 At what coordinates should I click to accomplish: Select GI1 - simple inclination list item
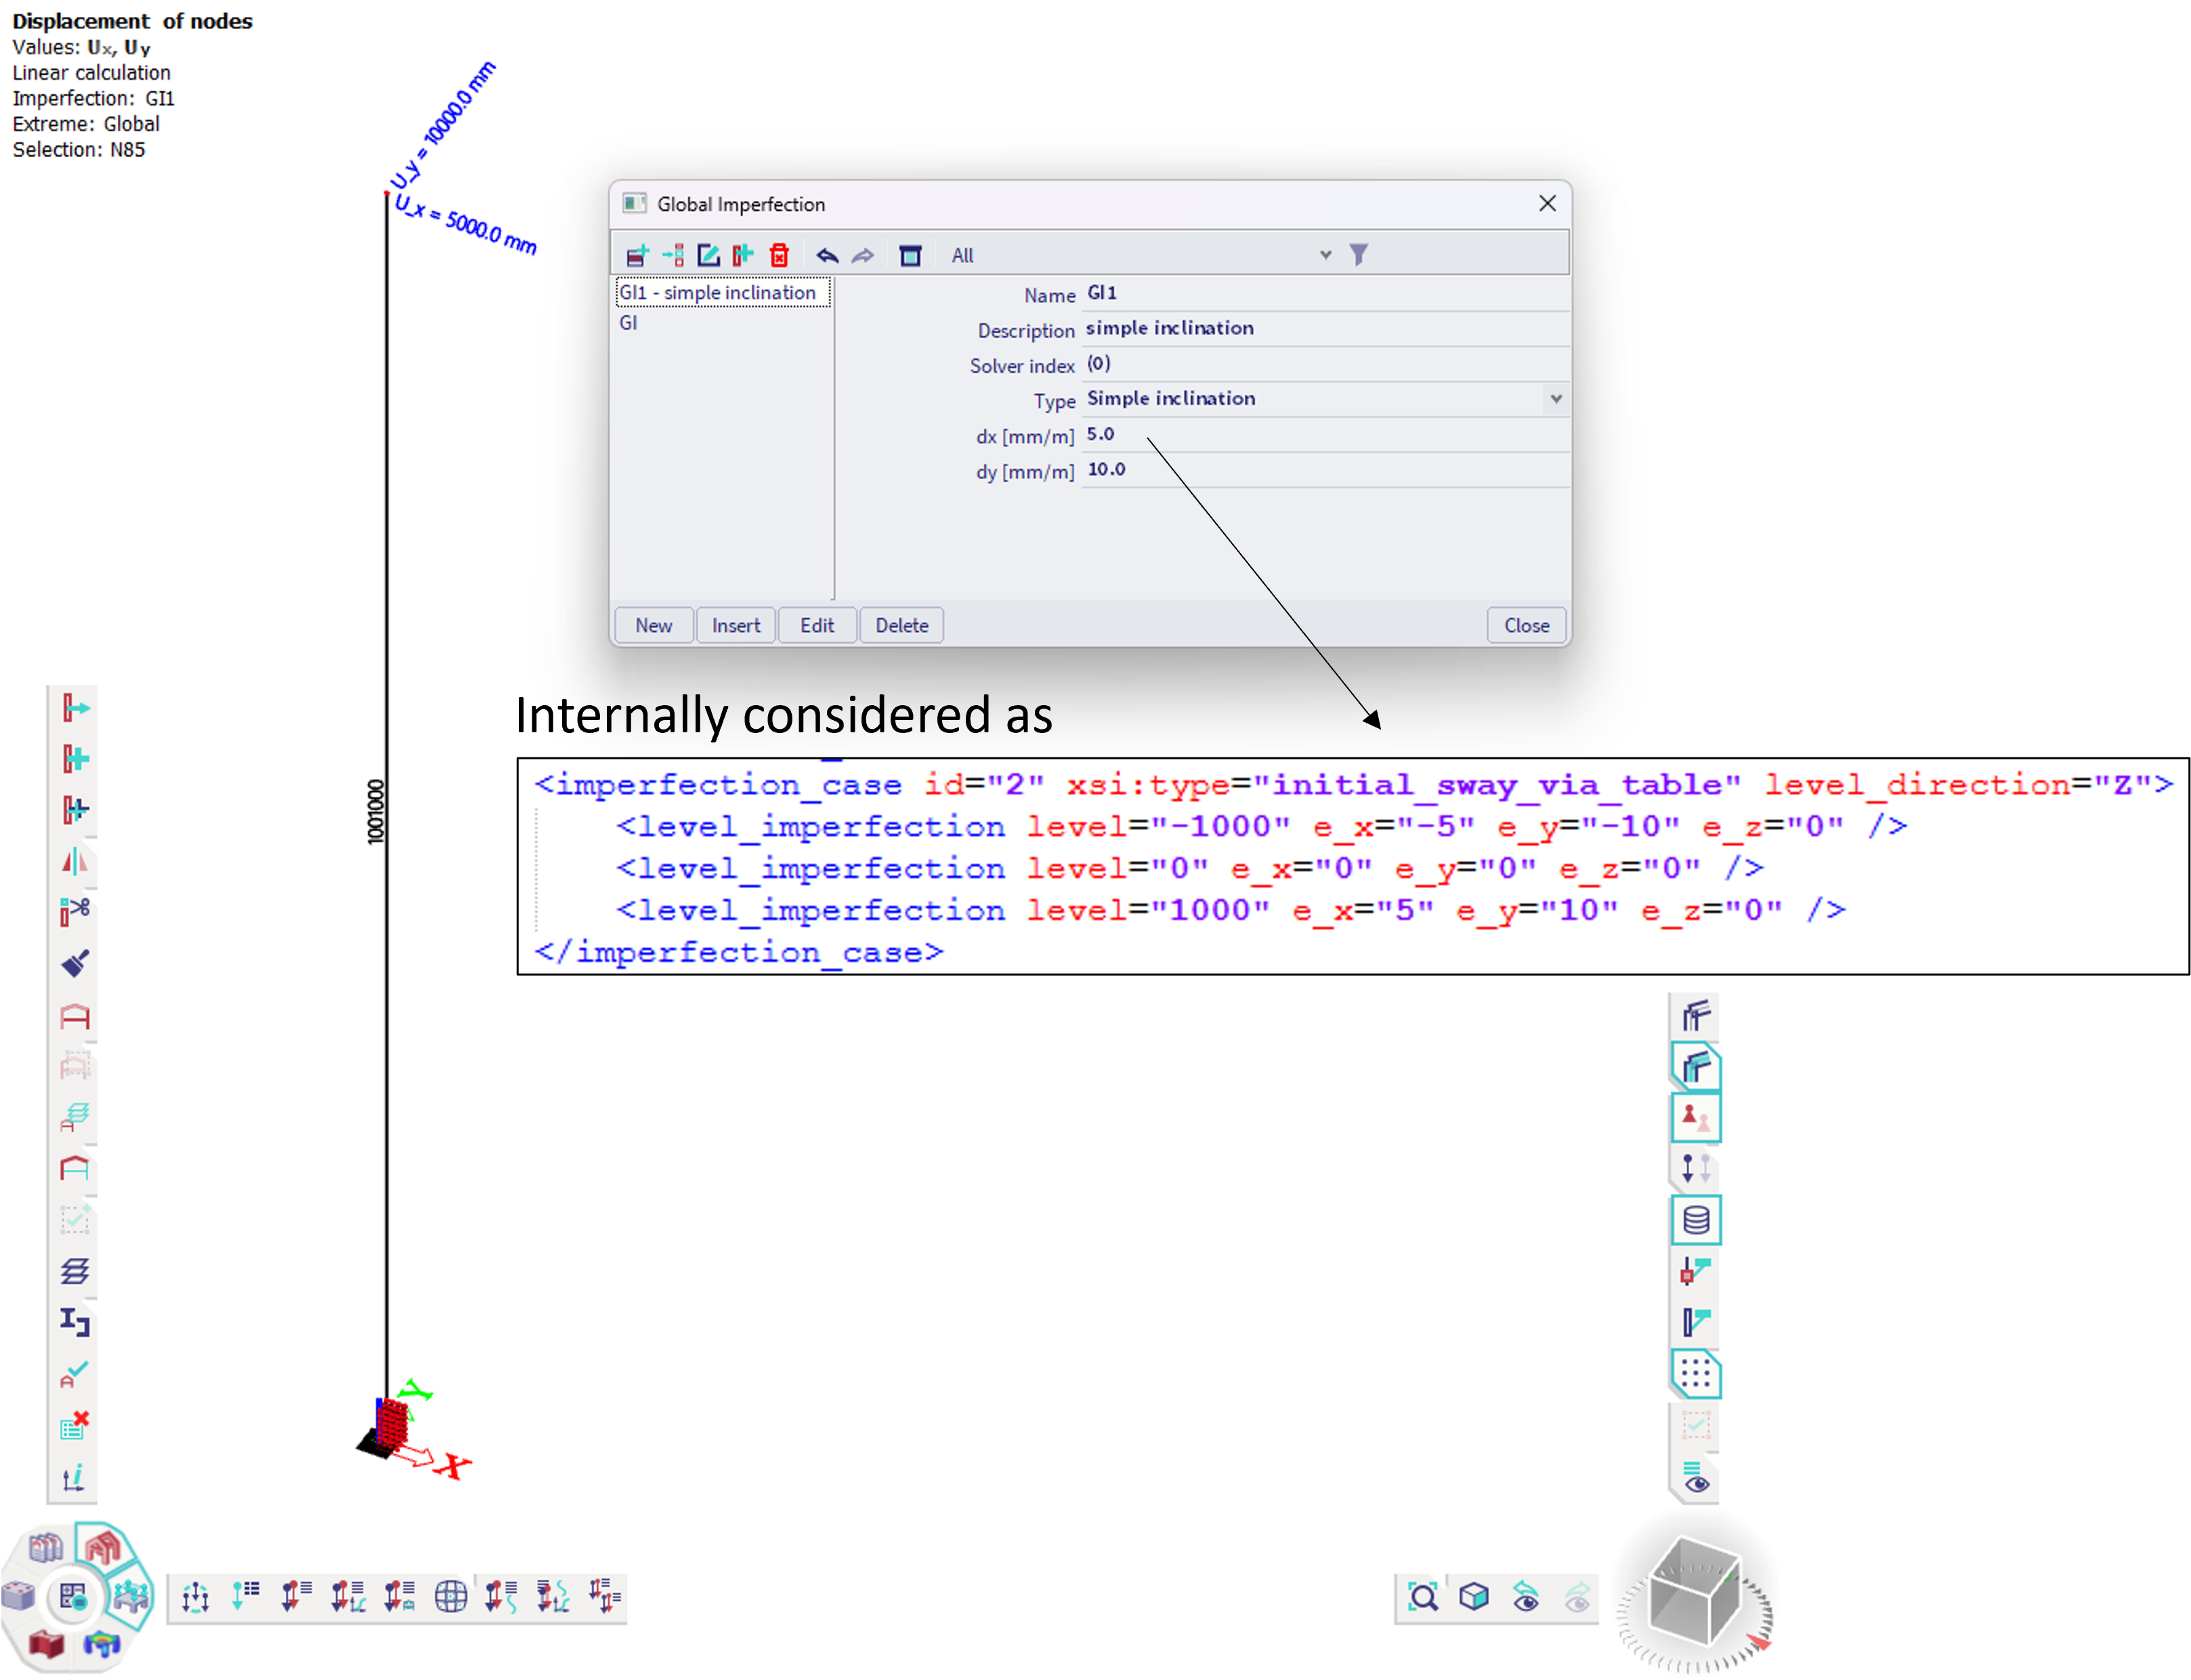pos(718,293)
